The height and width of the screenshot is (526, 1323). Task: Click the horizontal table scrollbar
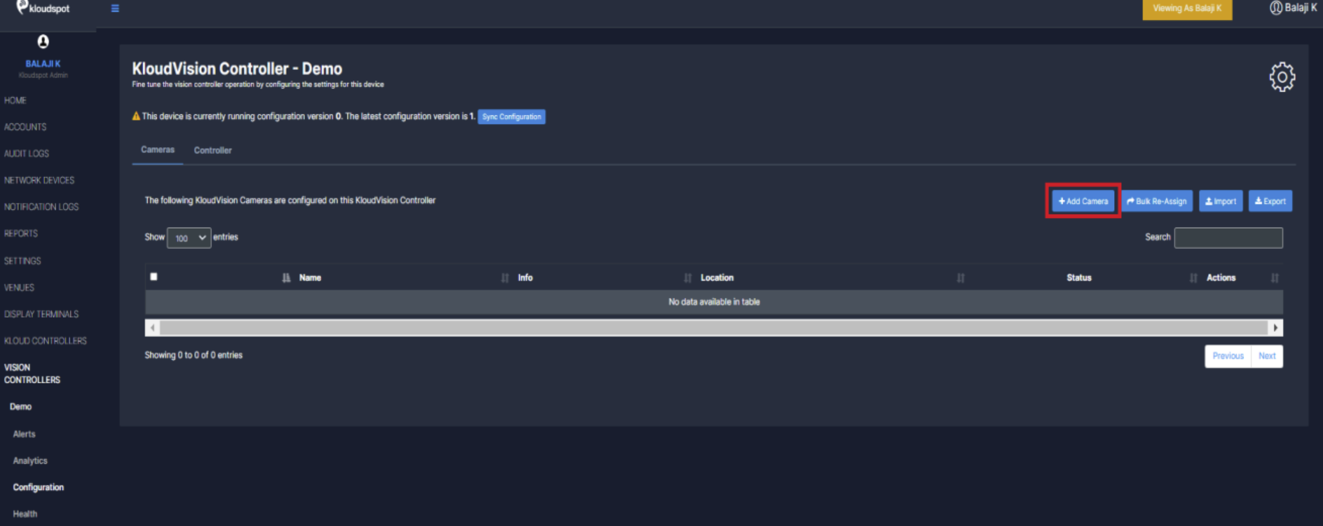714,327
